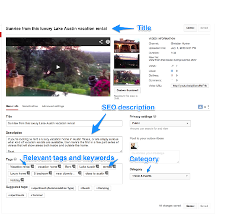237x220 pixels.
Task: Click help icon next to Tags label
Action: coord(15,159)
